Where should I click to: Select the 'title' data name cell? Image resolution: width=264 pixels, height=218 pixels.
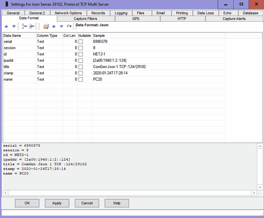coord(20,67)
